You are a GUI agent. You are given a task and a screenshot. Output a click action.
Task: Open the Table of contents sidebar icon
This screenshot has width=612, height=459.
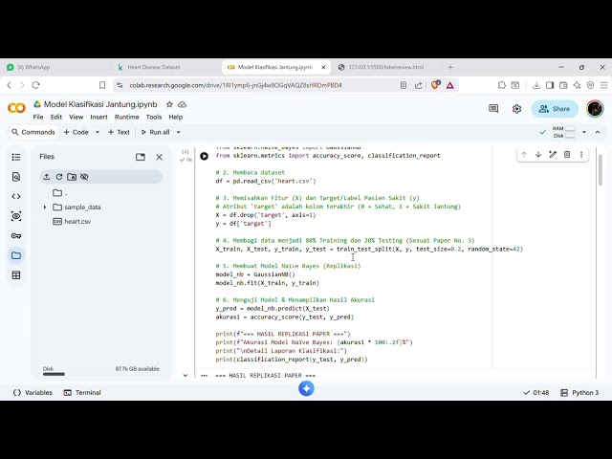tap(16, 157)
